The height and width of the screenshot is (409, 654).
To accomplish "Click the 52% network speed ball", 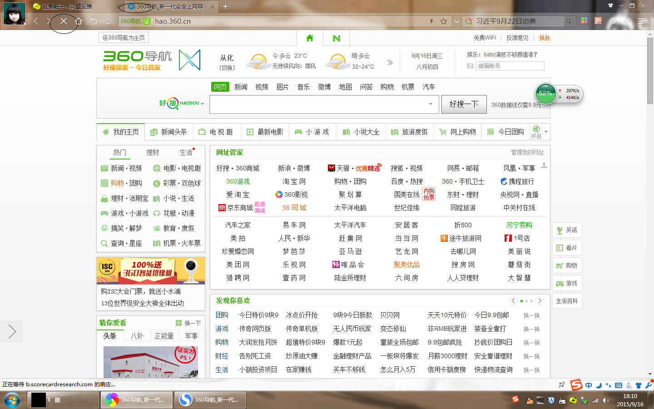I will [545, 94].
